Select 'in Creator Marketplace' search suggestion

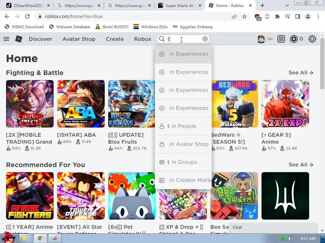[x=183, y=180]
